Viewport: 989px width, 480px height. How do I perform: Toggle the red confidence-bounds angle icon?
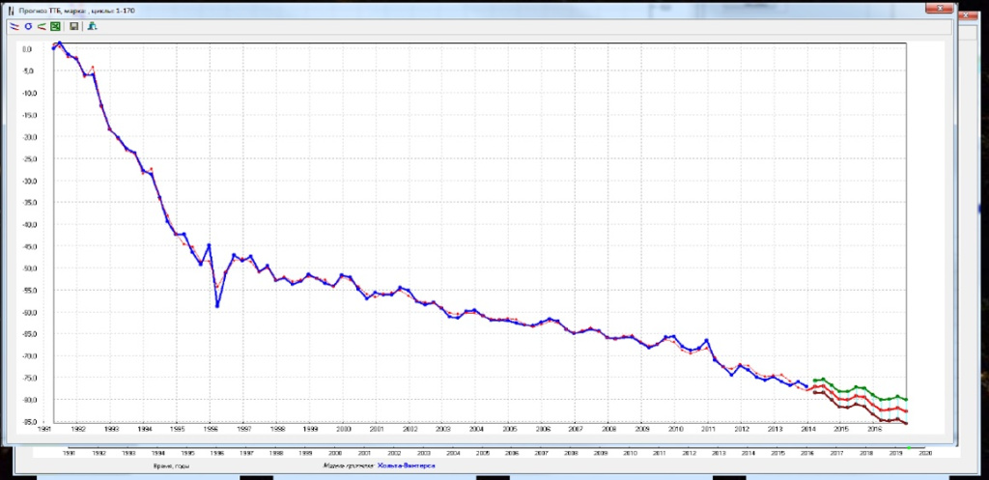(x=41, y=26)
